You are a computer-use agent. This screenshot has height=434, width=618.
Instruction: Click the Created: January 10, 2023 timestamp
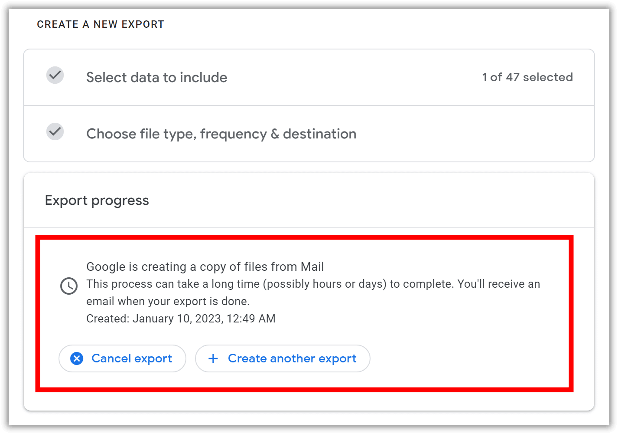181,319
